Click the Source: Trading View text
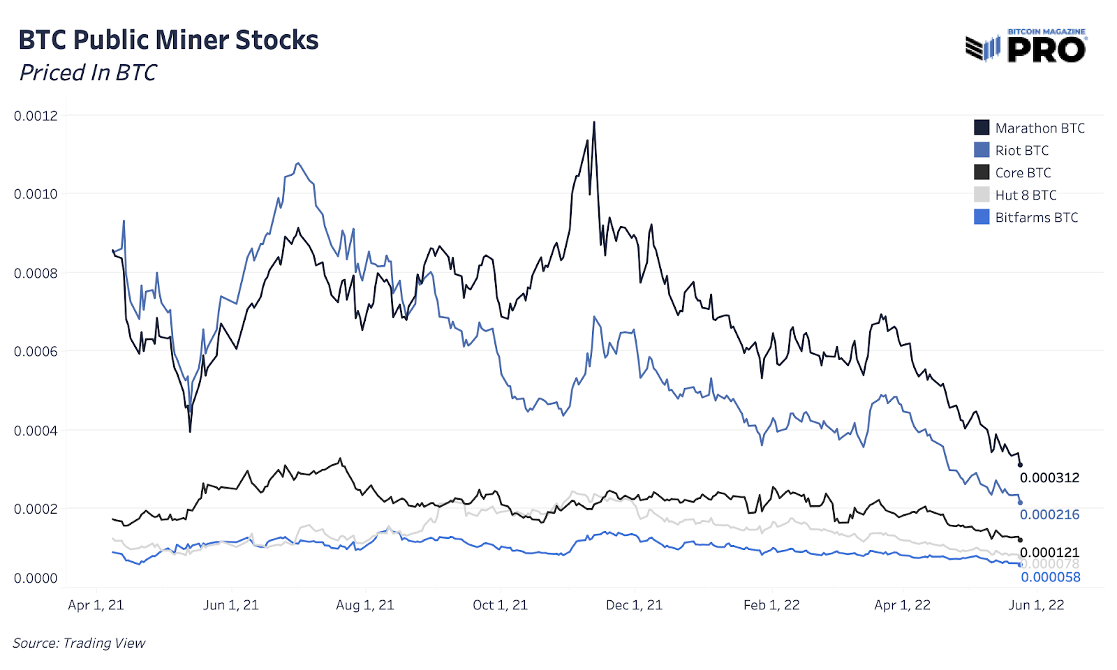The height and width of the screenshot is (670, 1117). pos(79,643)
